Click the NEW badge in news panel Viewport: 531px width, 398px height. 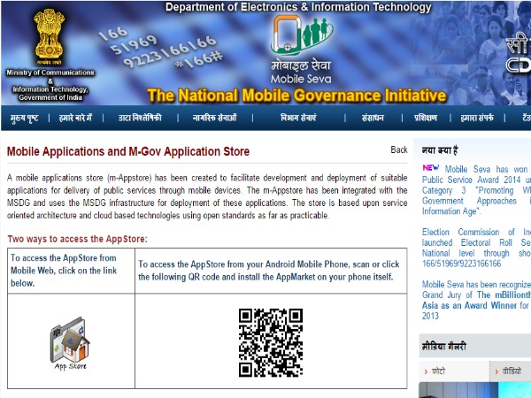pos(431,167)
